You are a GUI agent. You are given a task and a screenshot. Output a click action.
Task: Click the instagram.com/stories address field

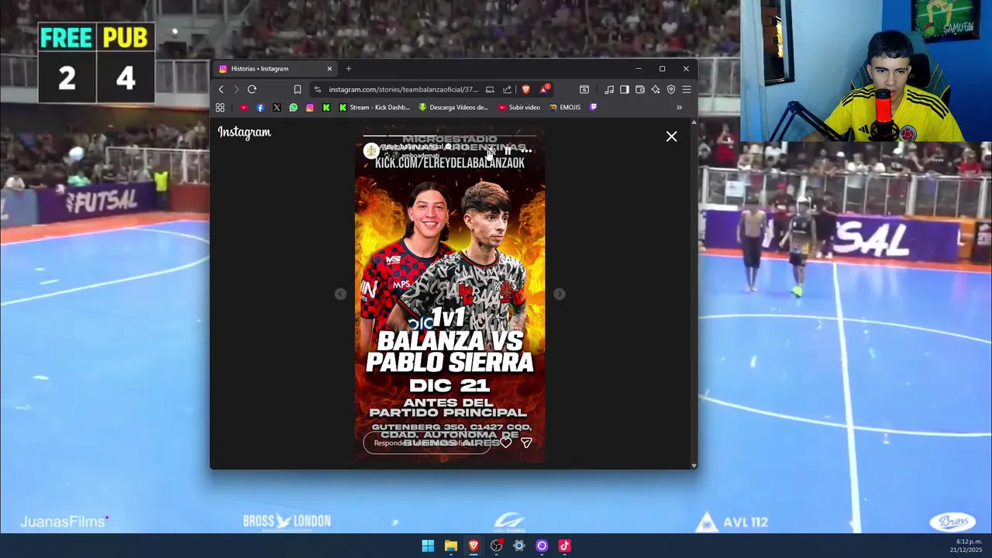click(x=403, y=90)
